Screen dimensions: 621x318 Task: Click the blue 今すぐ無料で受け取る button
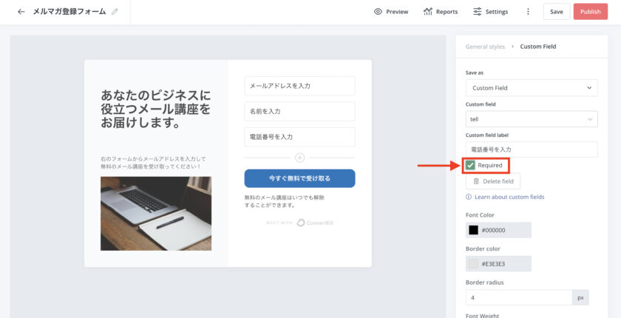click(x=300, y=179)
